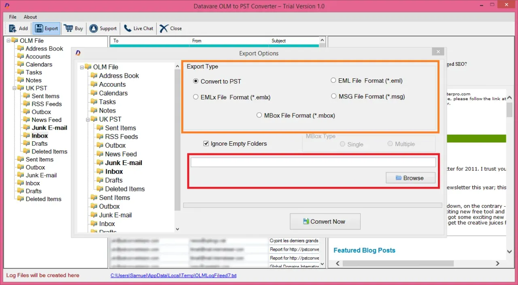
Task: Click Deleted Items folder icon in Export Options tree
Action: pyautogui.click(x=100, y=189)
